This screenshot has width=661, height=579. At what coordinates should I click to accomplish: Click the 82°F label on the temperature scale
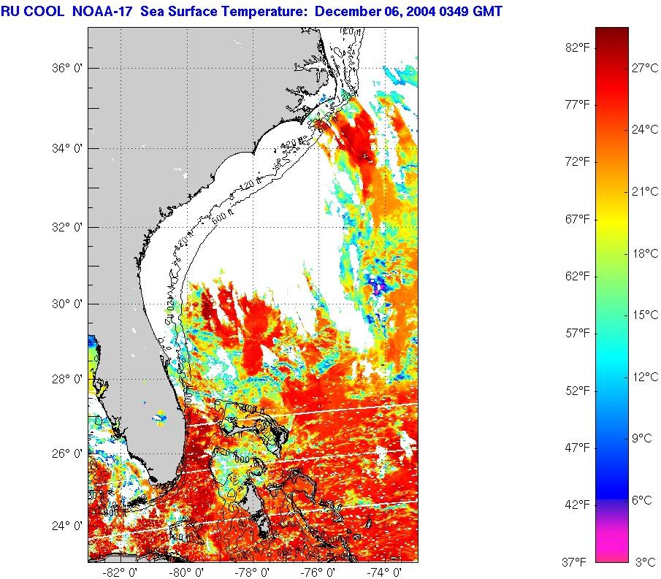577,47
